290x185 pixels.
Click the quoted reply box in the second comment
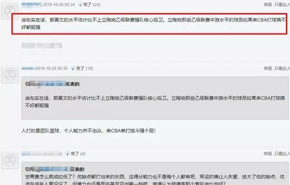click(x=155, y=98)
